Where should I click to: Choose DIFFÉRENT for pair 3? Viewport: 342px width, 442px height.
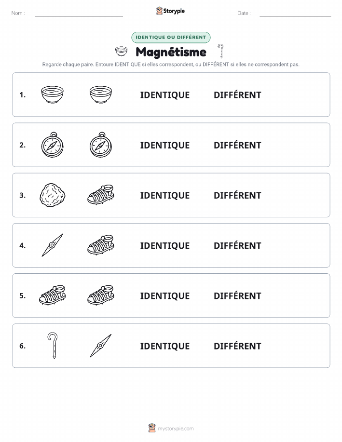[x=237, y=195]
